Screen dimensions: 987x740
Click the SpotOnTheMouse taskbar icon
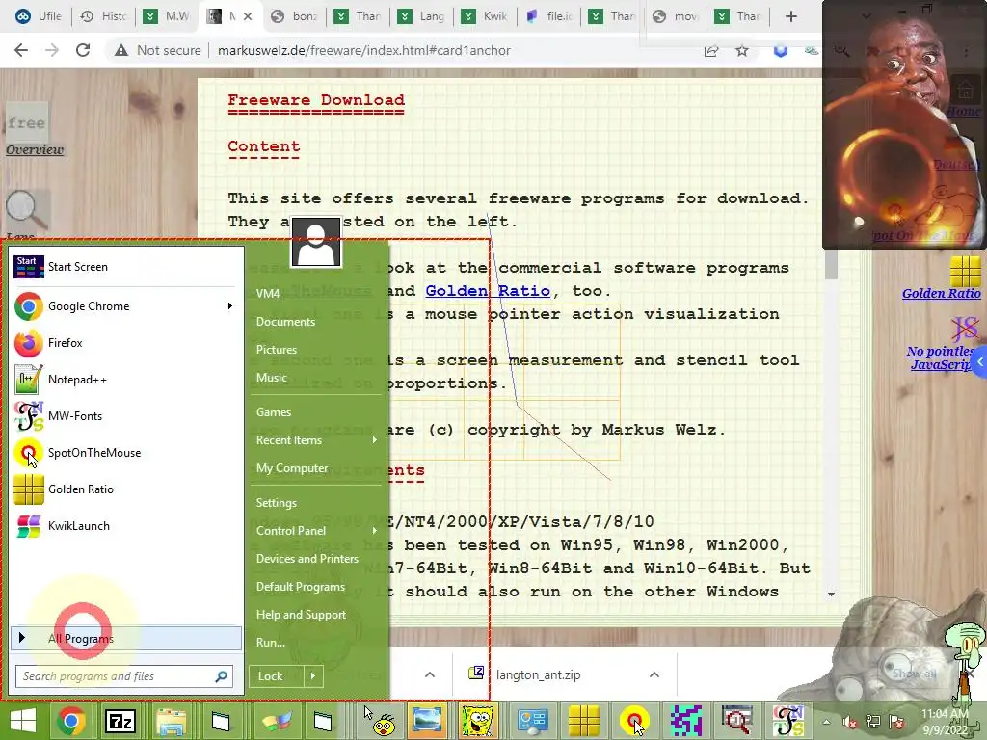634,721
